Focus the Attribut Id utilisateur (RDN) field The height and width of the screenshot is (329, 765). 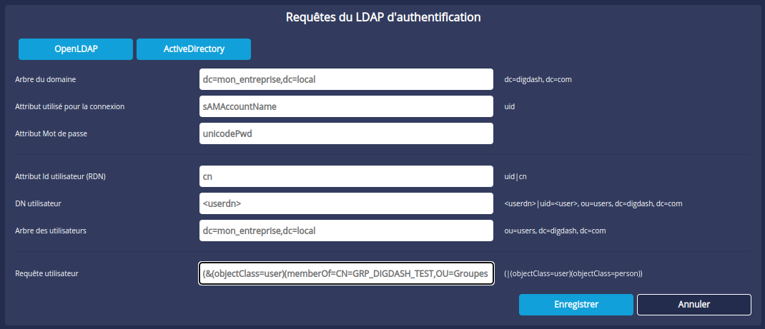[x=347, y=176]
